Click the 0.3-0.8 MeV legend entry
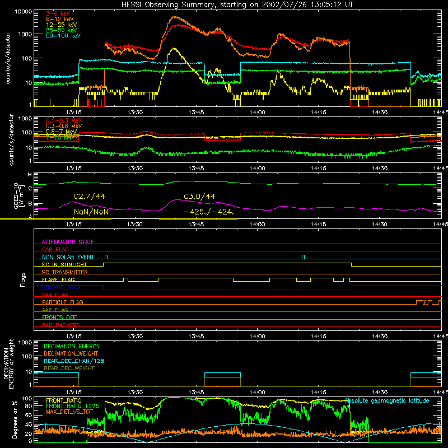The image size is (448, 448). point(64,126)
